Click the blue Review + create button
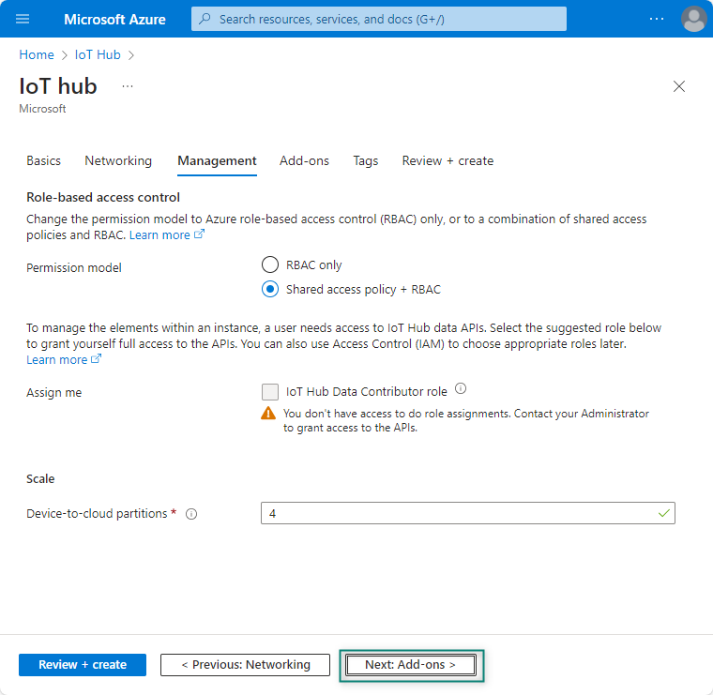 coord(83,665)
